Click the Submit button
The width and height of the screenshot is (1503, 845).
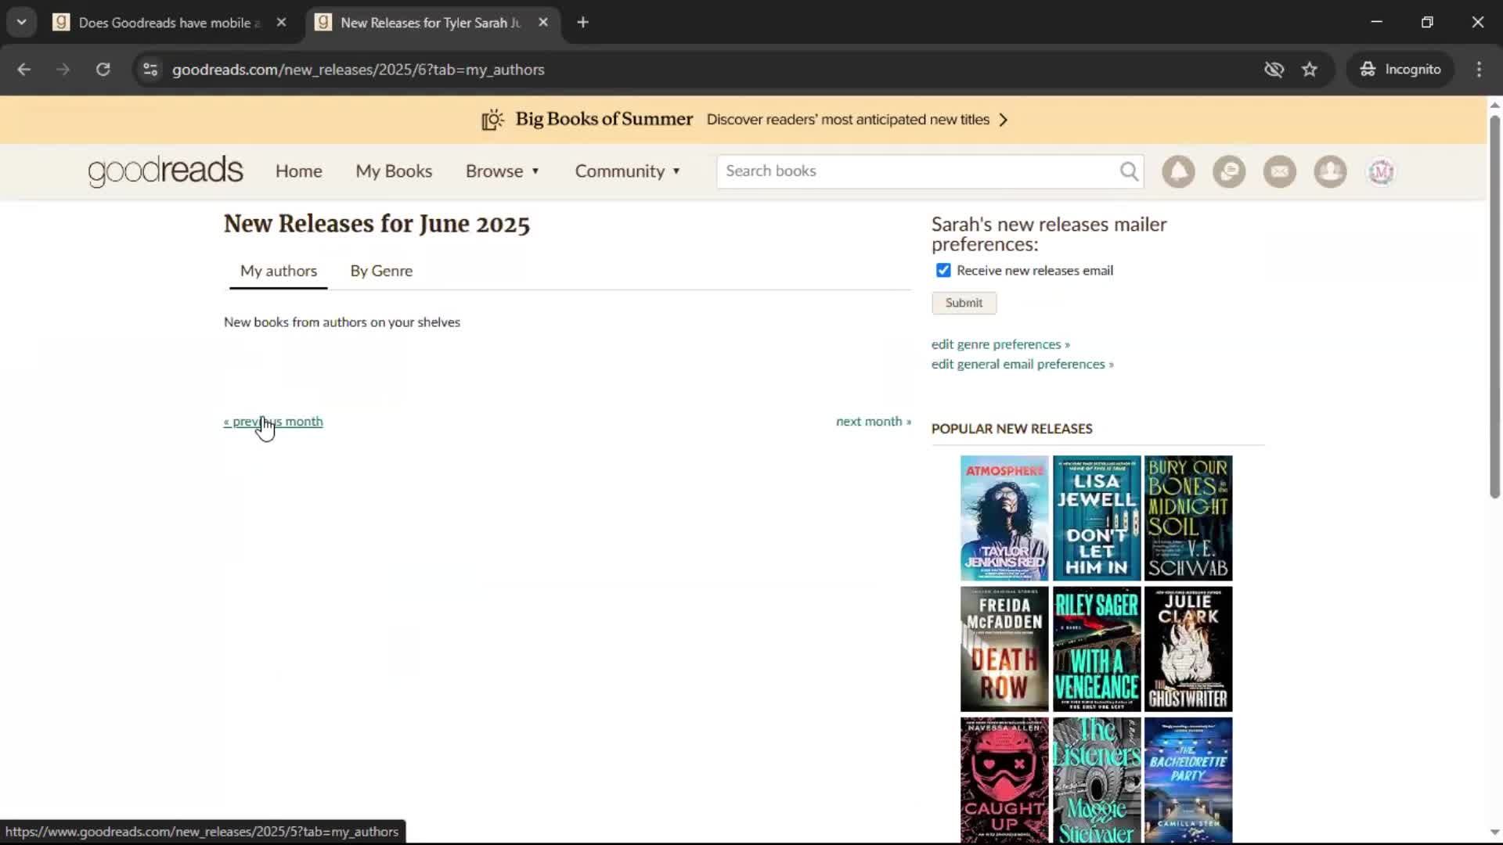coord(964,303)
